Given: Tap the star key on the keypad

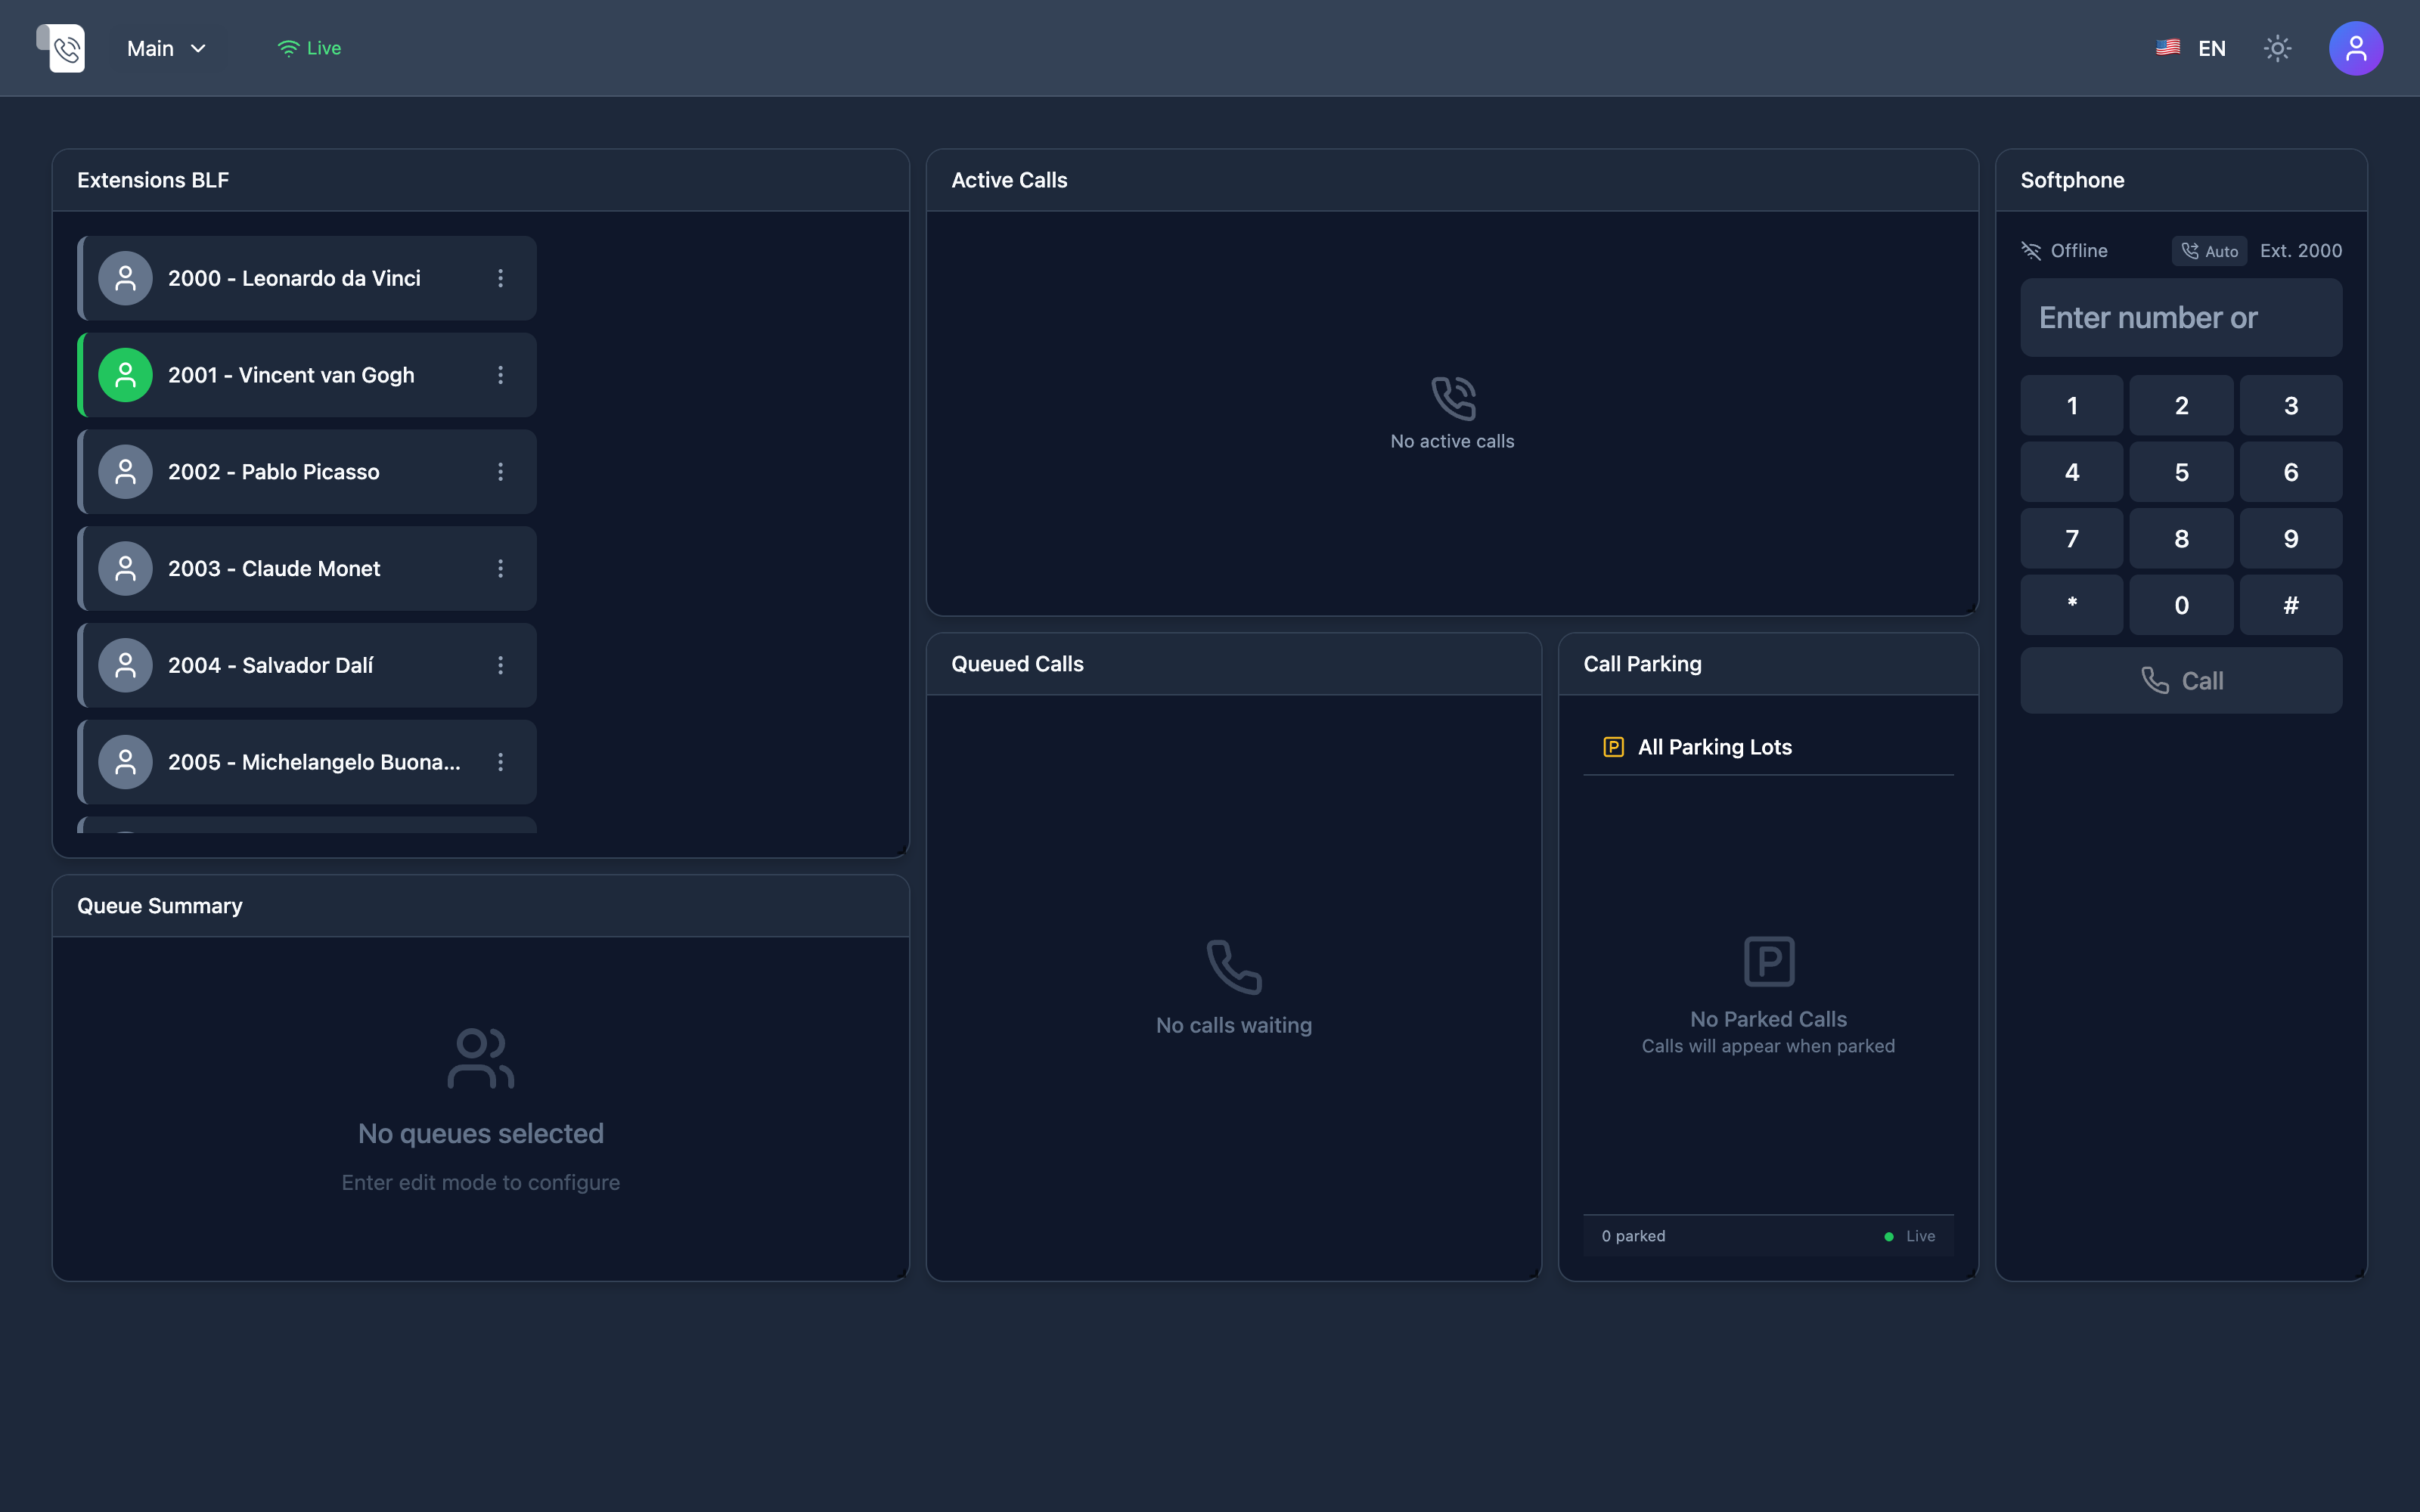Looking at the screenshot, I should pyautogui.click(x=2072, y=605).
